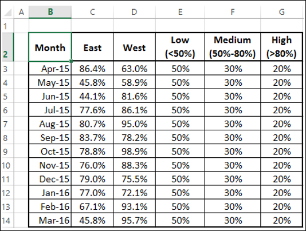Select West value 98.9% for Oct-15
306x231 pixels.
(x=134, y=152)
